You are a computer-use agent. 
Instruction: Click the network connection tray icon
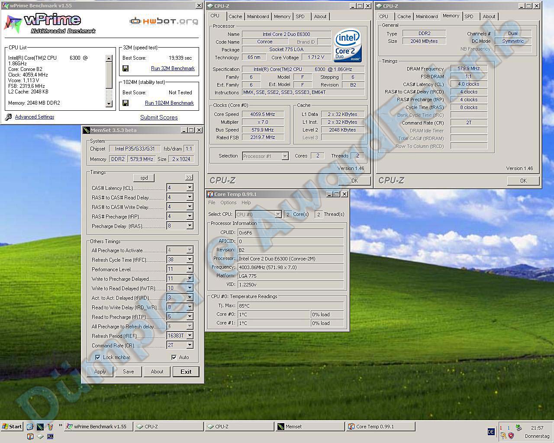[519, 428]
